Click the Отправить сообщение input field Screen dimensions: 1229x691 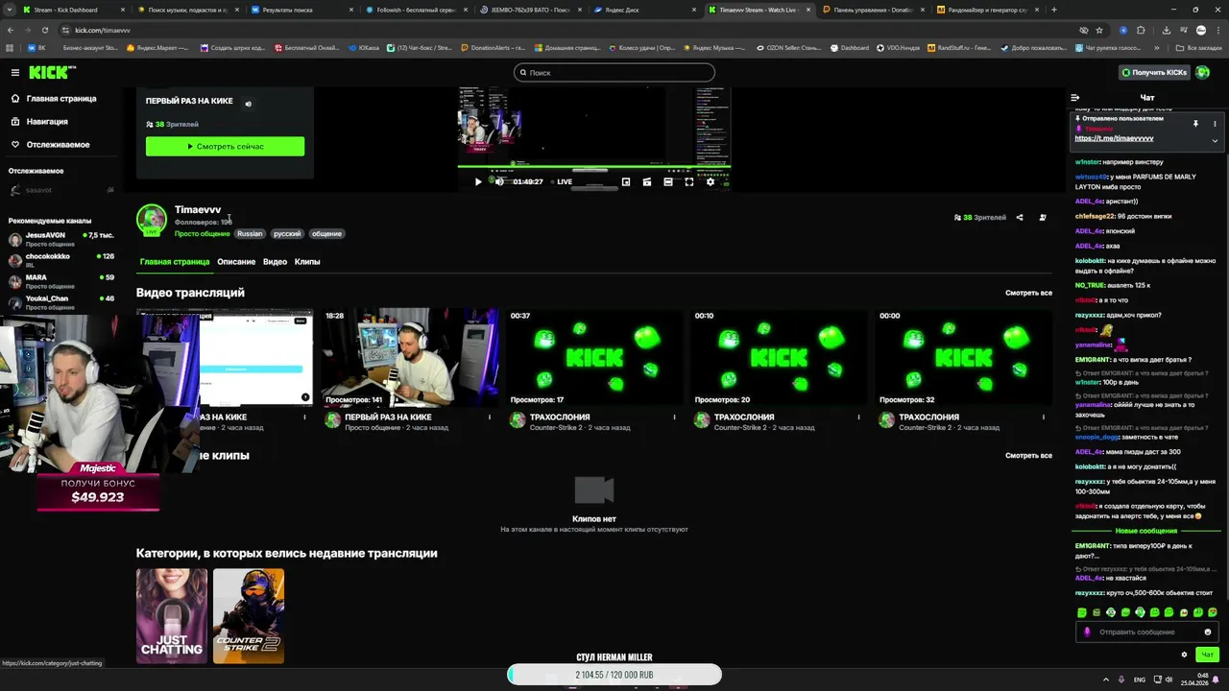coord(1146,632)
